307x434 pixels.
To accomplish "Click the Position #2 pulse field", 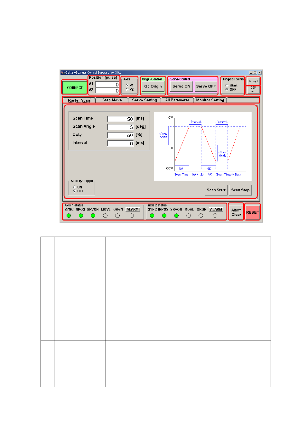I will coord(107,91).
